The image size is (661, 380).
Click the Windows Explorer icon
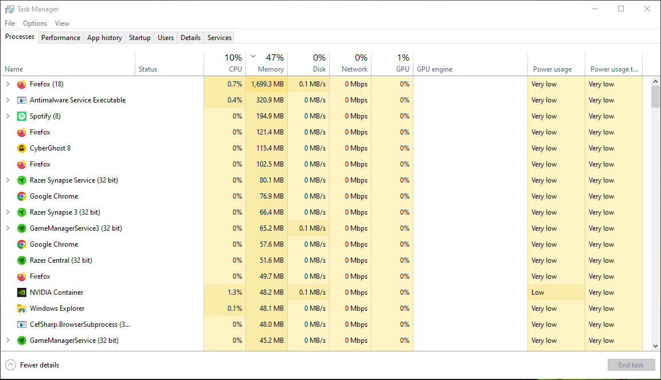22,308
